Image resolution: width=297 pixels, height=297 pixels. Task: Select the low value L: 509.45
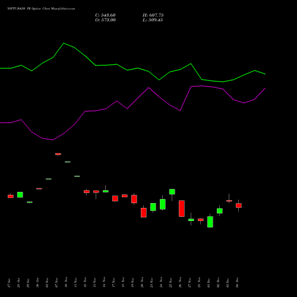point(153,20)
